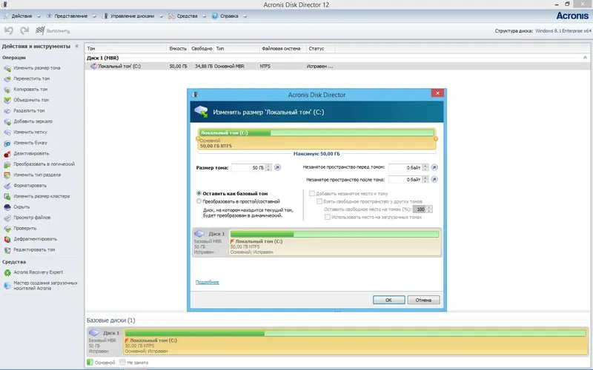Open the 'Подробнее' link
Image resolution: width=593 pixels, height=370 pixels.
(x=208, y=282)
